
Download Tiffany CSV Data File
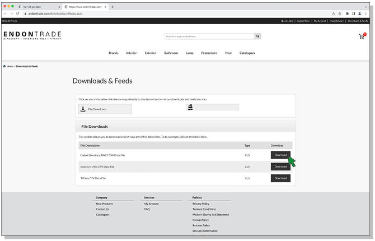click(x=280, y=178)
